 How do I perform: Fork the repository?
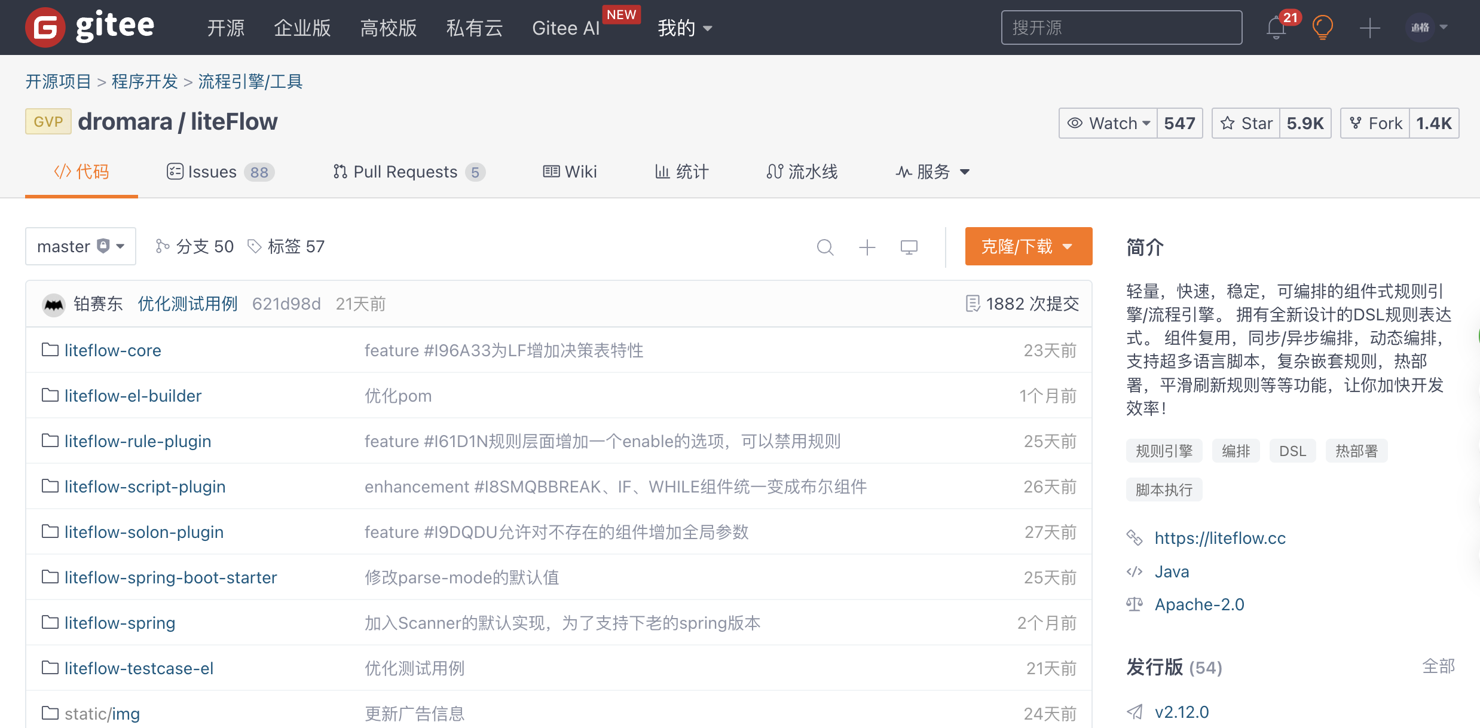pos(1375,123)
